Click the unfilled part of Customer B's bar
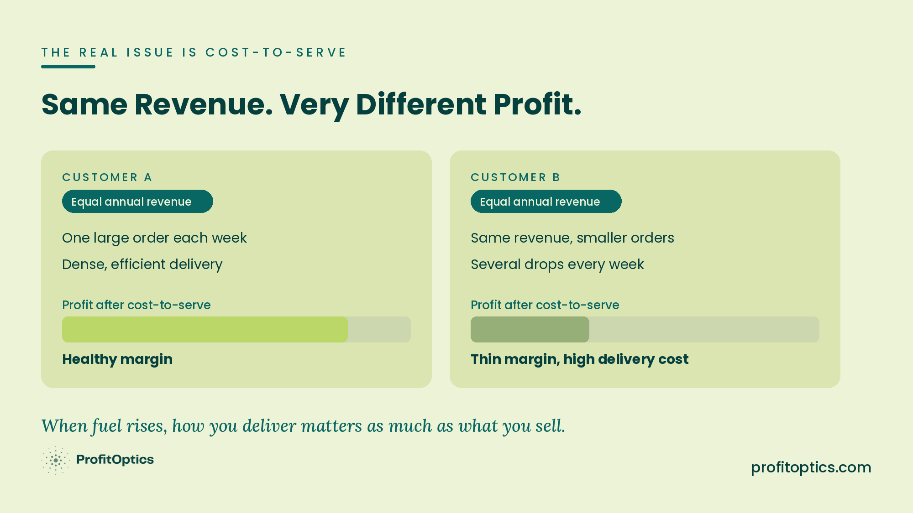This screenshot has height=513, width=913. click(704, 329)
